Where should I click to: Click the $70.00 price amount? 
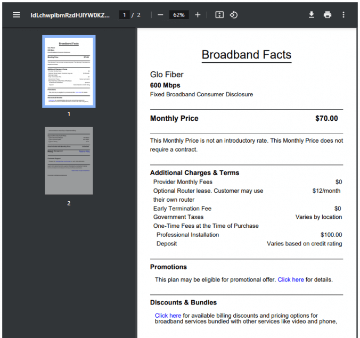click(326, 119)
